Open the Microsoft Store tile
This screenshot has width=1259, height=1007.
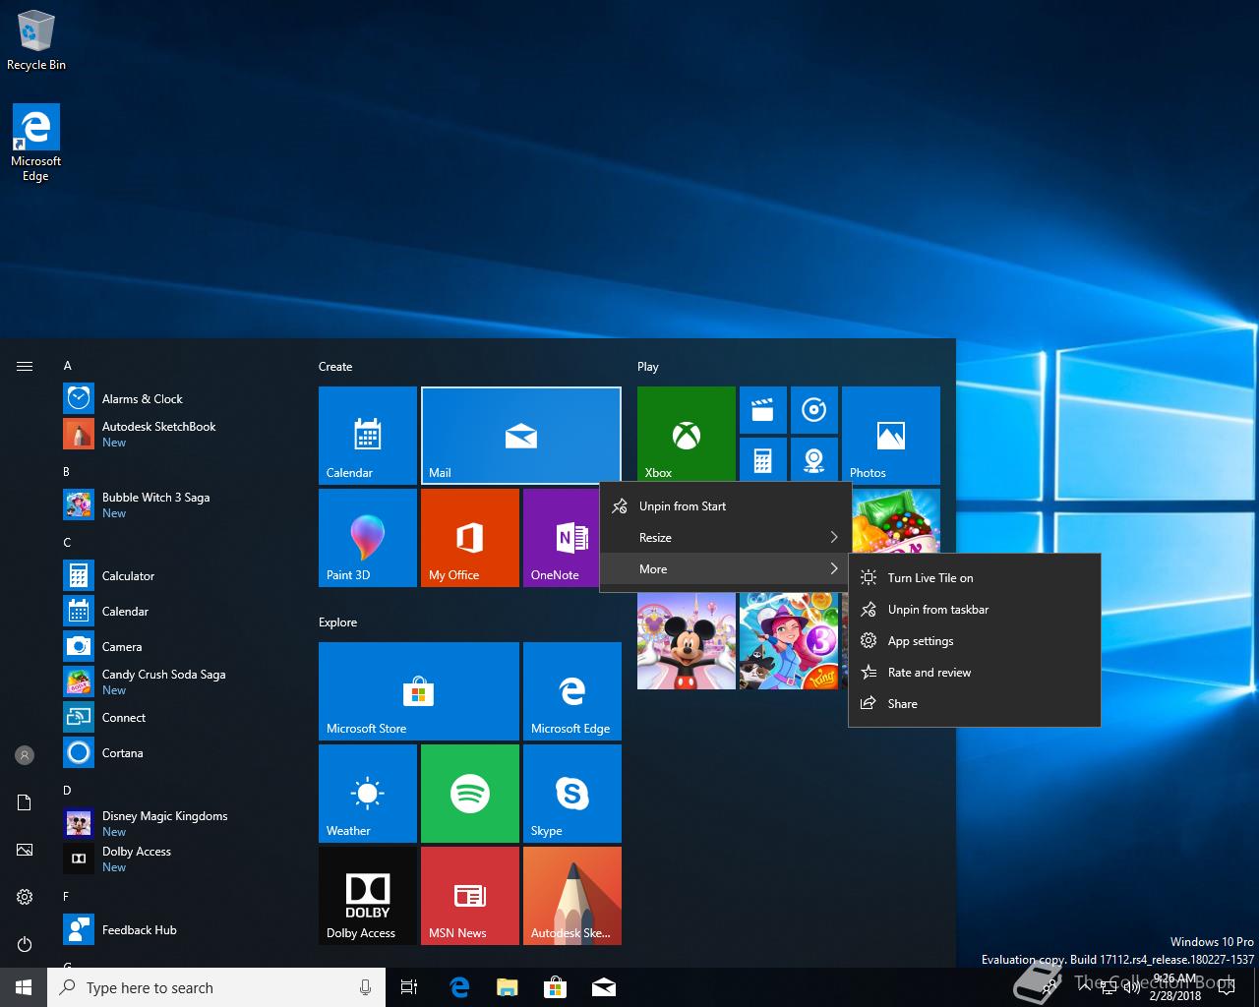(419, 691)
